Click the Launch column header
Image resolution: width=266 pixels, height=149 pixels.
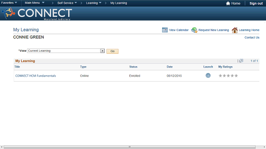tap(208, 67)
